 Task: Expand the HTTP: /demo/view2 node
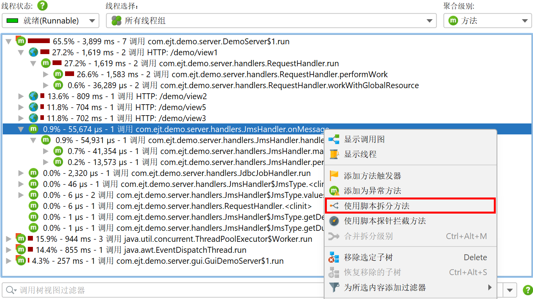[21, 96]
